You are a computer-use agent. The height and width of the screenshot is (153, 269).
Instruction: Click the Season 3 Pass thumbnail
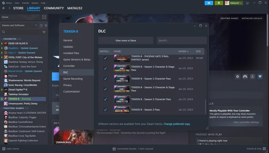tap(122, 110)
